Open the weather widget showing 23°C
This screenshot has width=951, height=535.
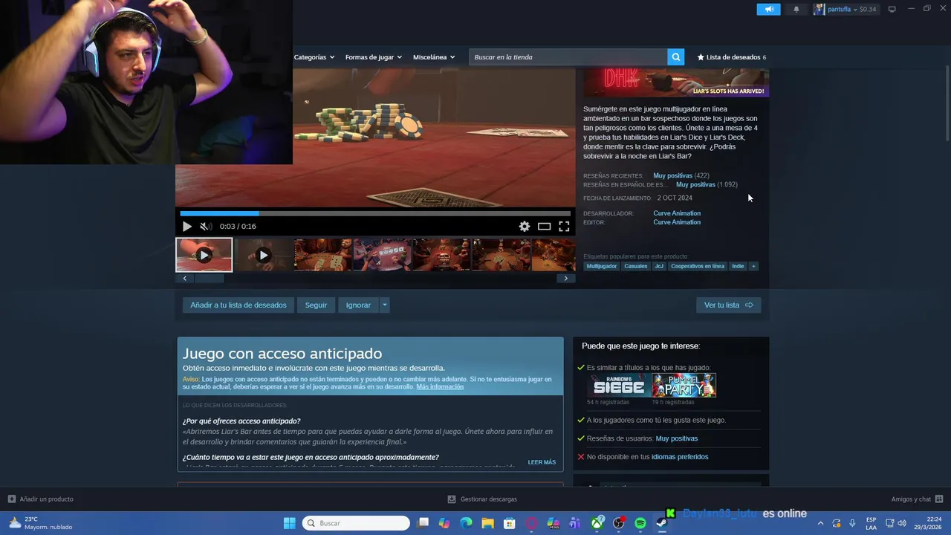pyautogui.click(x=41, y=523)
